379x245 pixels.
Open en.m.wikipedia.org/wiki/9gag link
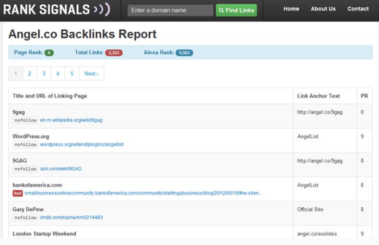click(x=71, y=120)
